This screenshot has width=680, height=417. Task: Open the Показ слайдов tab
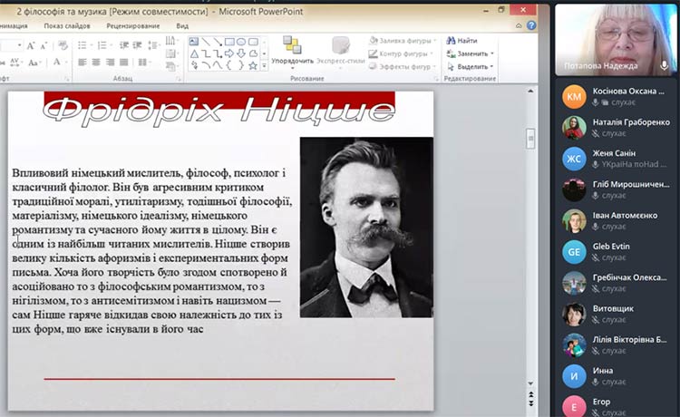[x=66, y=26]
